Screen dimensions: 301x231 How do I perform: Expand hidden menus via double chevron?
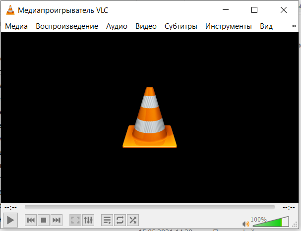coord(294,26)
